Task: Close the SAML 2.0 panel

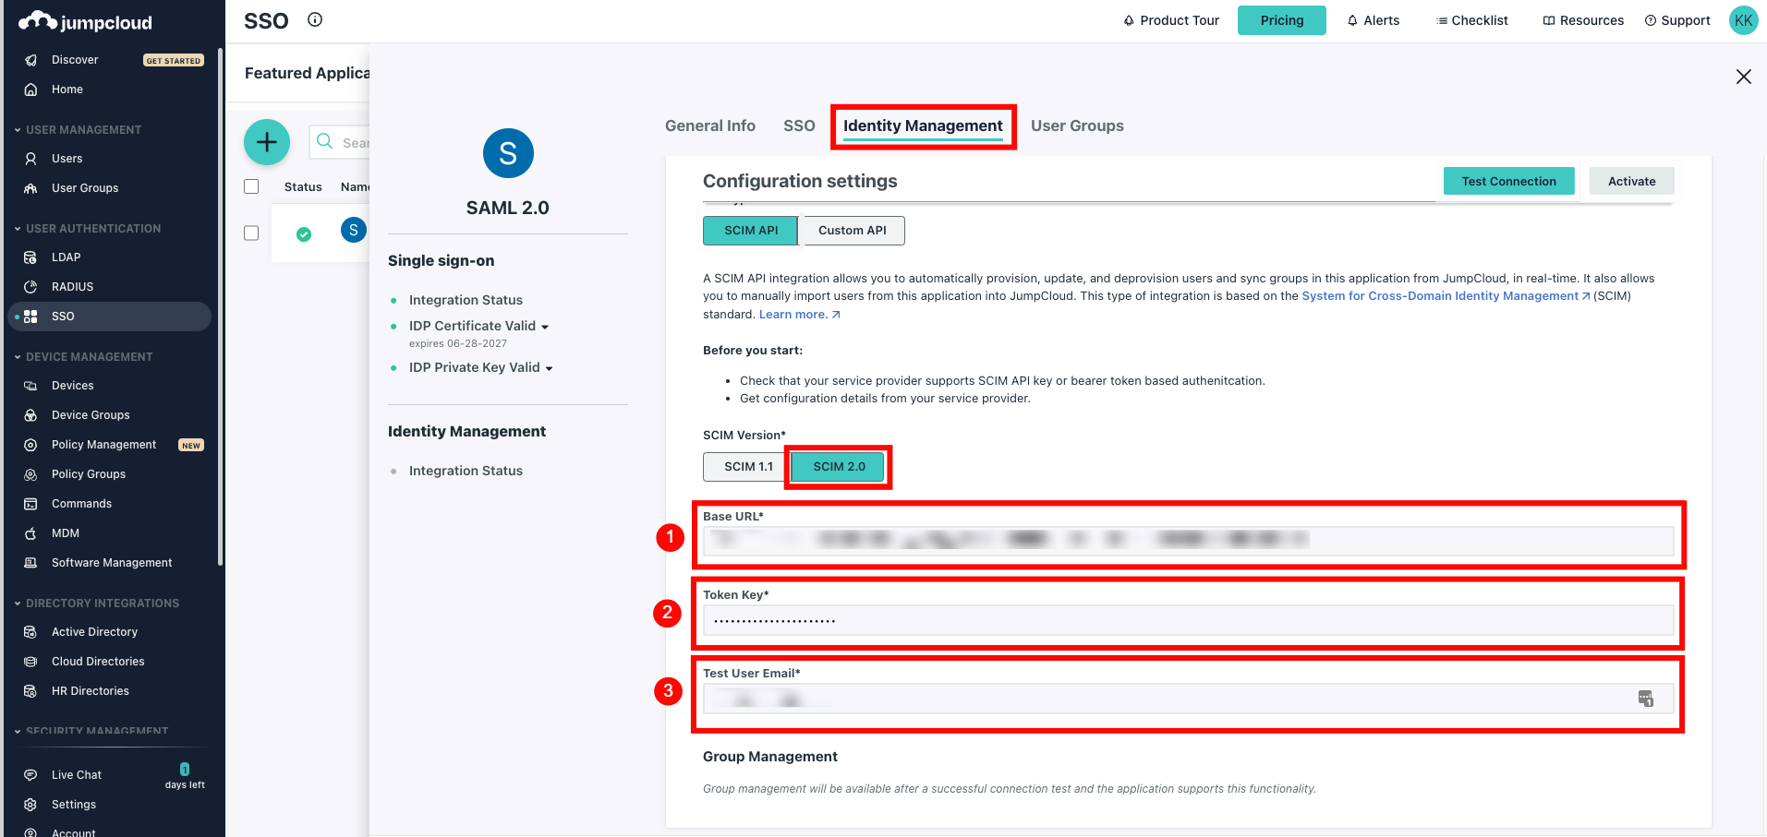Action: pos(1744,77)
